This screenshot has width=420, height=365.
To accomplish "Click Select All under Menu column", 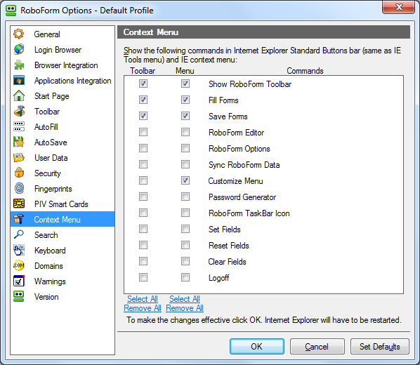I will pos(185,299).
